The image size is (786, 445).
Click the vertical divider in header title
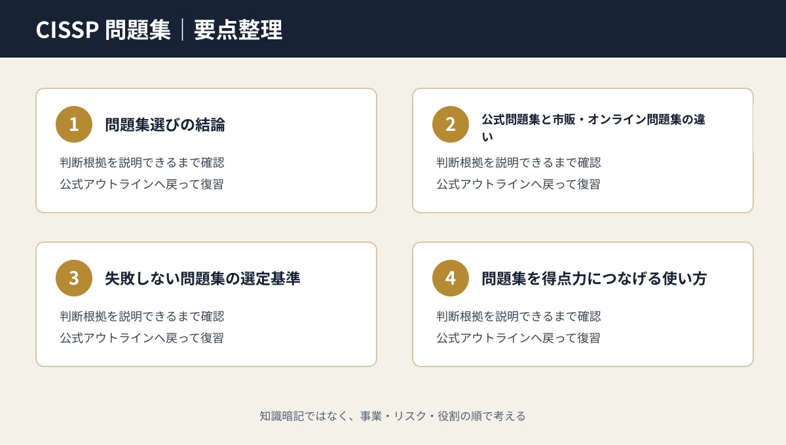(183, 29)
